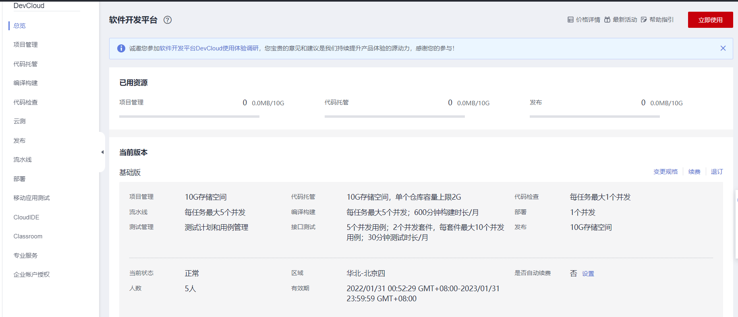Screen dimensions: 738x317
Task: Open 项目管理 in the sidebar
Action: [25, 44]
